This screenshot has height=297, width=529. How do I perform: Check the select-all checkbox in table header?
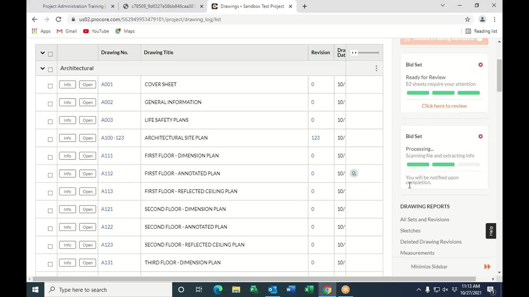coord(50,54)
